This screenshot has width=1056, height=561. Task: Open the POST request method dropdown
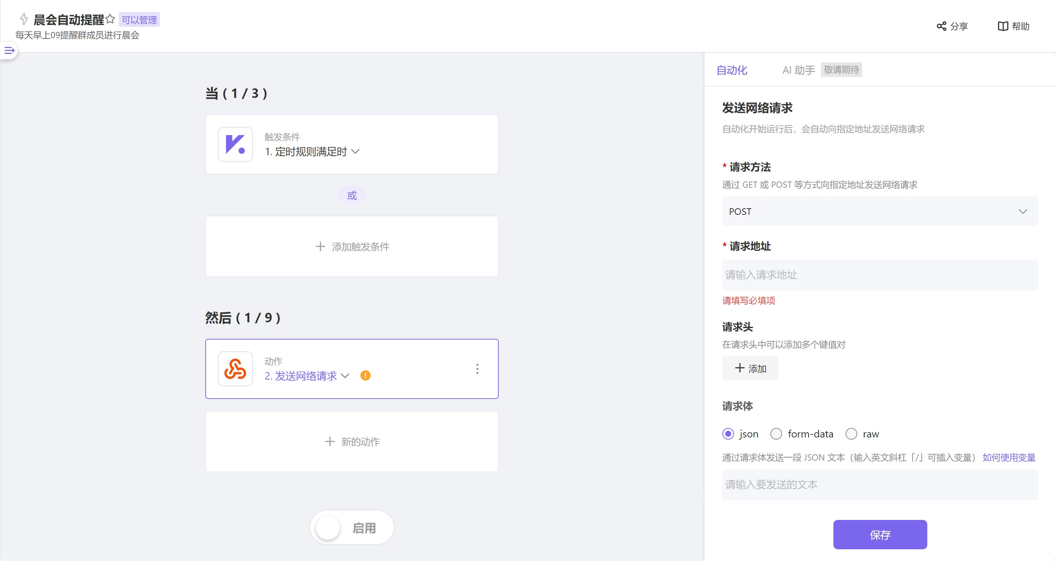click(880, 211)
